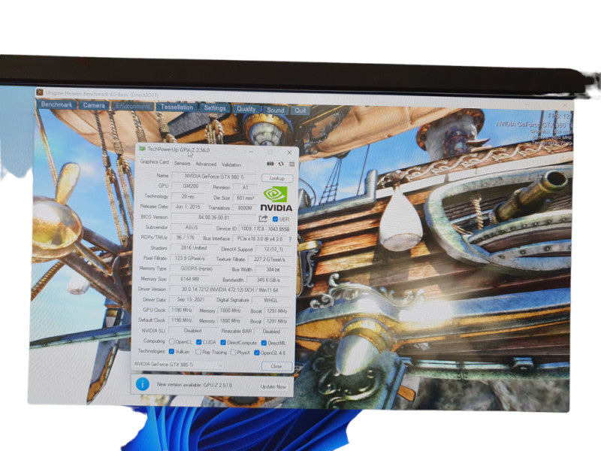Click Quit in Heaven Benchmark
Screen dimensions: 601x451
pos(300,110)
